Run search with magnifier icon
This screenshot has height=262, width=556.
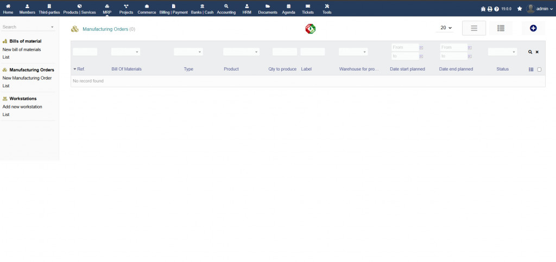(530, 52)
